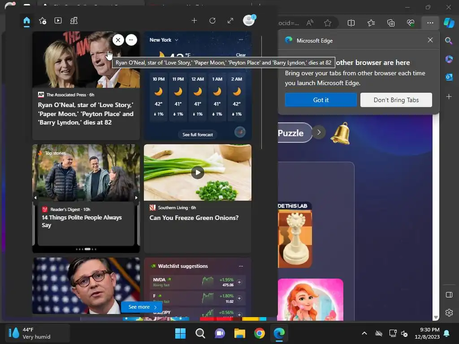Screen dimensions: 459x344
Task: Launch Google Chrome from taskbar
Action: [260, 333]
